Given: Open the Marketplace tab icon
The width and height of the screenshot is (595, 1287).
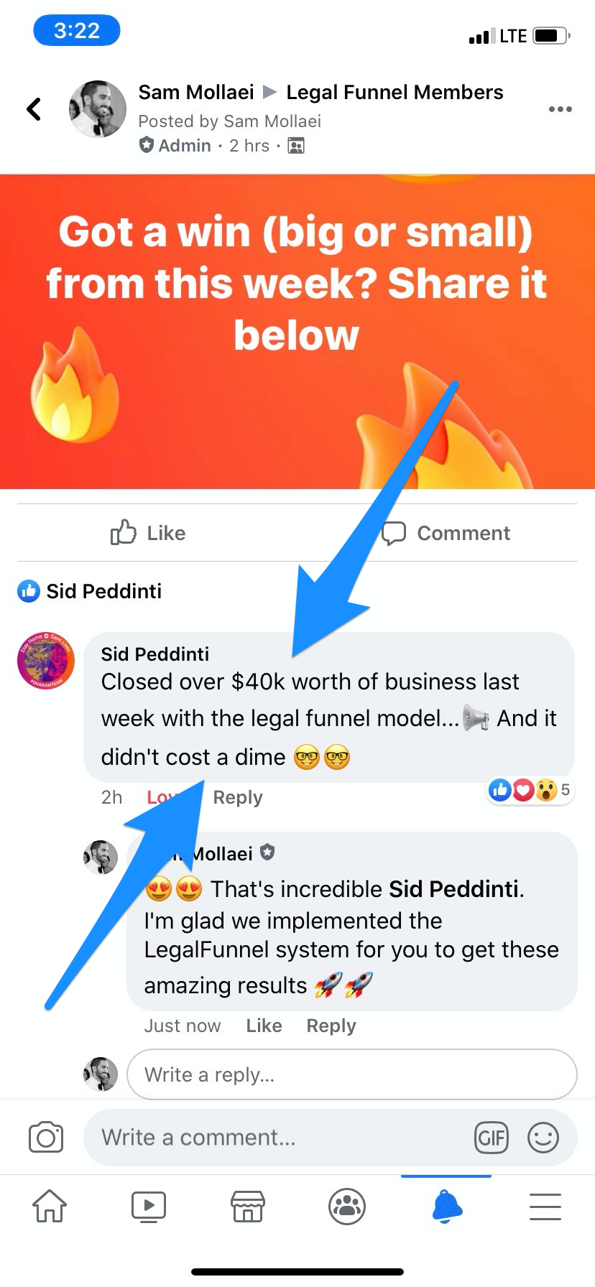Looking at the screenshot, I should (x=248, y=1206).
